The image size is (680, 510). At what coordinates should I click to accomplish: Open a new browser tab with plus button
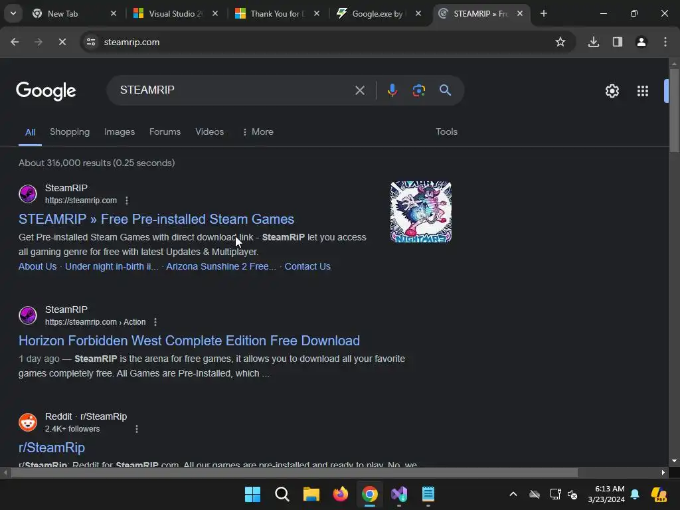pyautogui.click(x=544, y=13)
